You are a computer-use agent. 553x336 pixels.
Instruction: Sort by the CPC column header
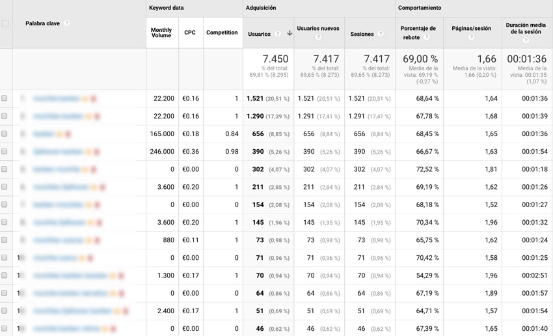[x=190, y=33]
